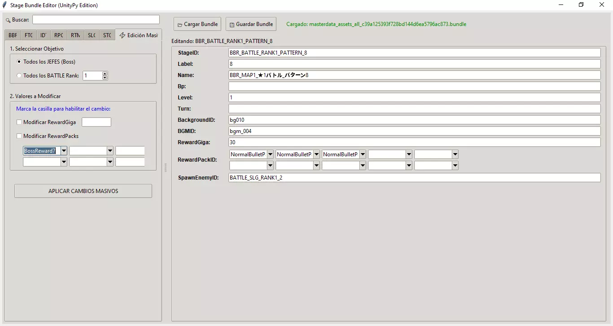Switch to the FTC tab
The image size is (613, 326).
tap(28, 35)
